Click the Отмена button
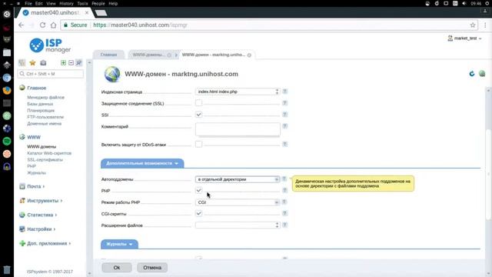Screen dimensions: 492x277 [x=152, y=268]
